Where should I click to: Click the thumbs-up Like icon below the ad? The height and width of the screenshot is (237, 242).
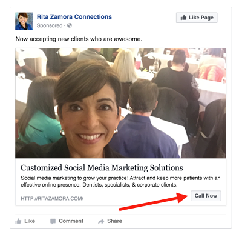click(18, 221)
